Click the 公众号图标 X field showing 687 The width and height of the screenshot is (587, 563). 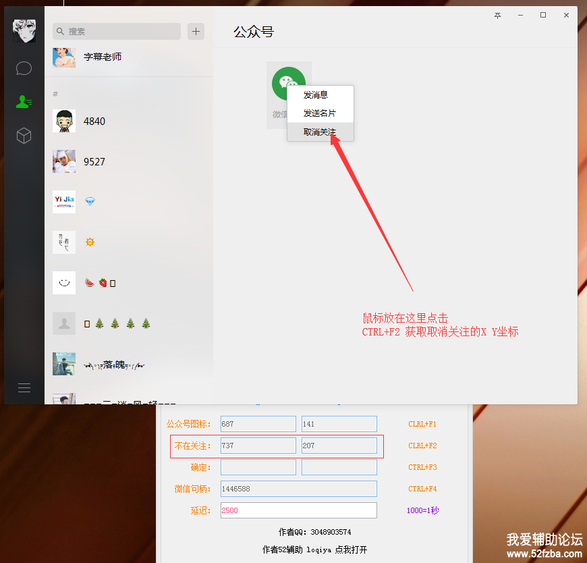[258, 424]
